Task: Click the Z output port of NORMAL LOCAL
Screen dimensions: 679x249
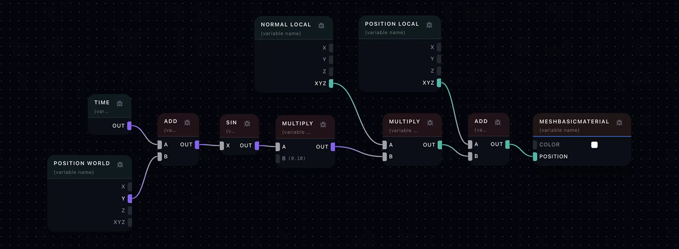Action: point(331,72)
